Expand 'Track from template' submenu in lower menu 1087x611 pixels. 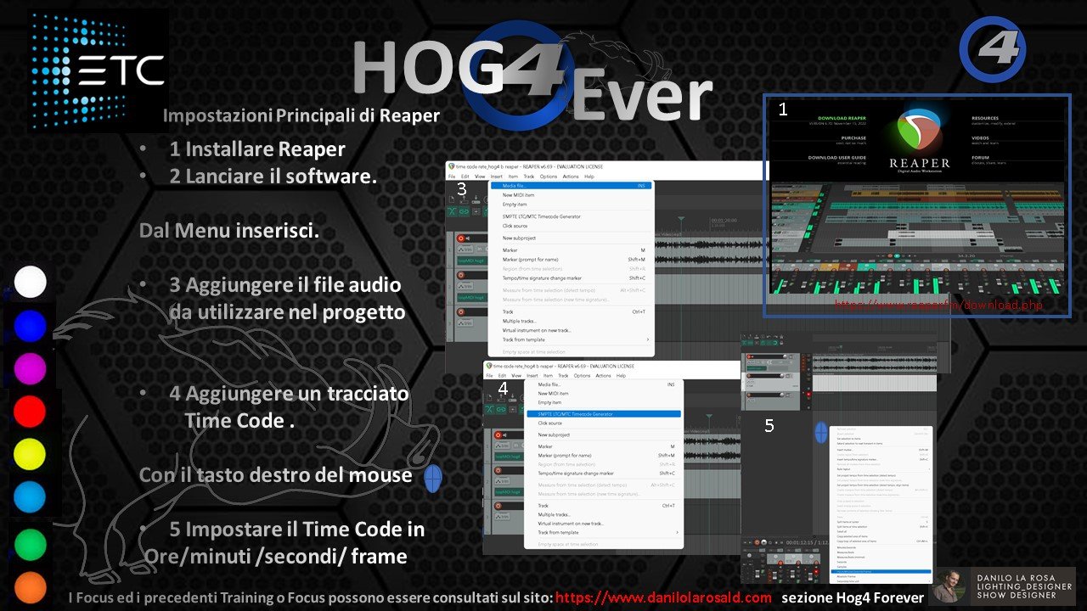[604, 533]
